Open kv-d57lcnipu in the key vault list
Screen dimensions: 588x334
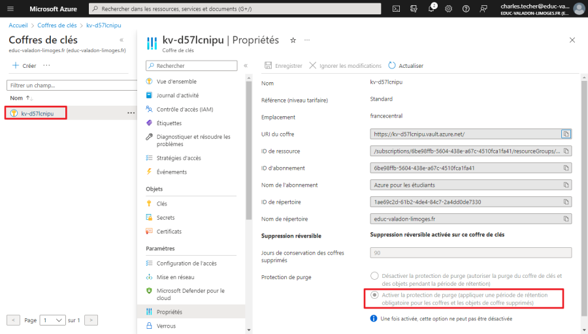[36, 113]
